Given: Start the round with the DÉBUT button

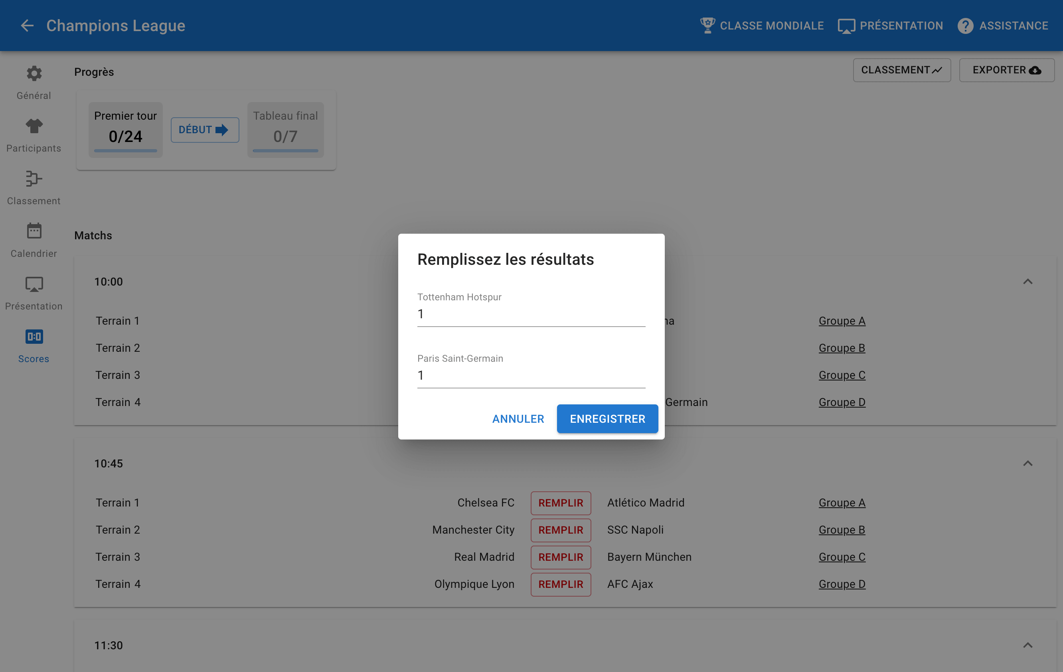Looking at the screenshot, I should tap(205, 130).
